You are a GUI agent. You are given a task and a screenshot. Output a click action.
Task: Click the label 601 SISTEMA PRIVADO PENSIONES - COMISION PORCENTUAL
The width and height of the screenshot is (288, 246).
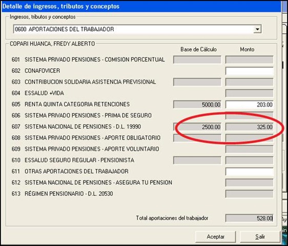(88, 59)
